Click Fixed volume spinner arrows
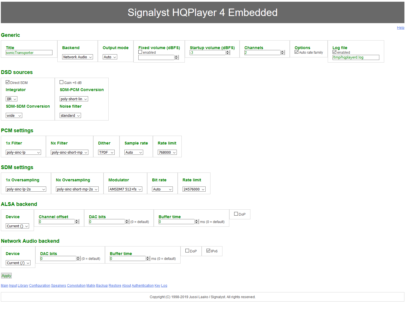 pos(176,57)
